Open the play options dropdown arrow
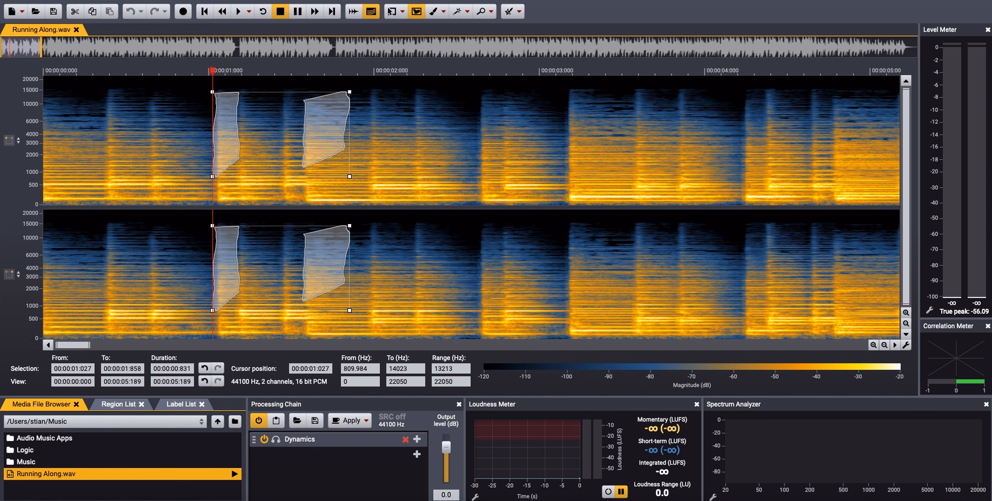Viewport: 992px width, 501px height. 249,11
